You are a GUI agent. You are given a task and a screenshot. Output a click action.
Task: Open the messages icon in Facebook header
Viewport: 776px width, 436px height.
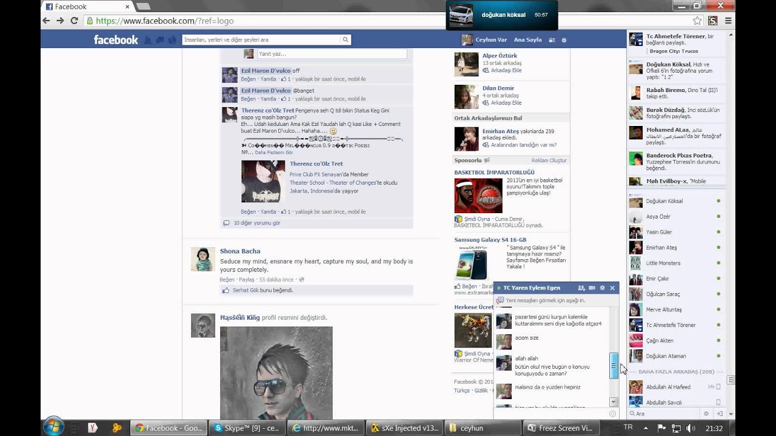[x=160, y=40]
